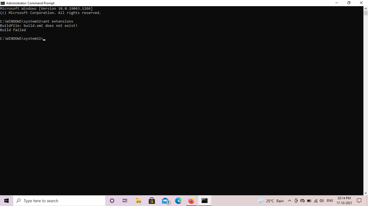Open the clock showing 02:14 PM
The image size is (368, 206).
click(344, 201)
